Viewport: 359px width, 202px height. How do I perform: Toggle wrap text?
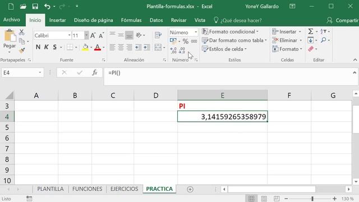(158, 35)
